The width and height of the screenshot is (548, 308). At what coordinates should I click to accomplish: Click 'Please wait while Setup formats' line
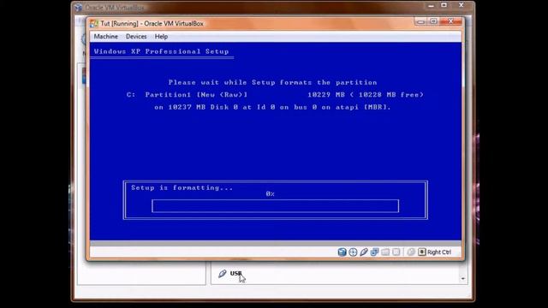coord(272,82)
